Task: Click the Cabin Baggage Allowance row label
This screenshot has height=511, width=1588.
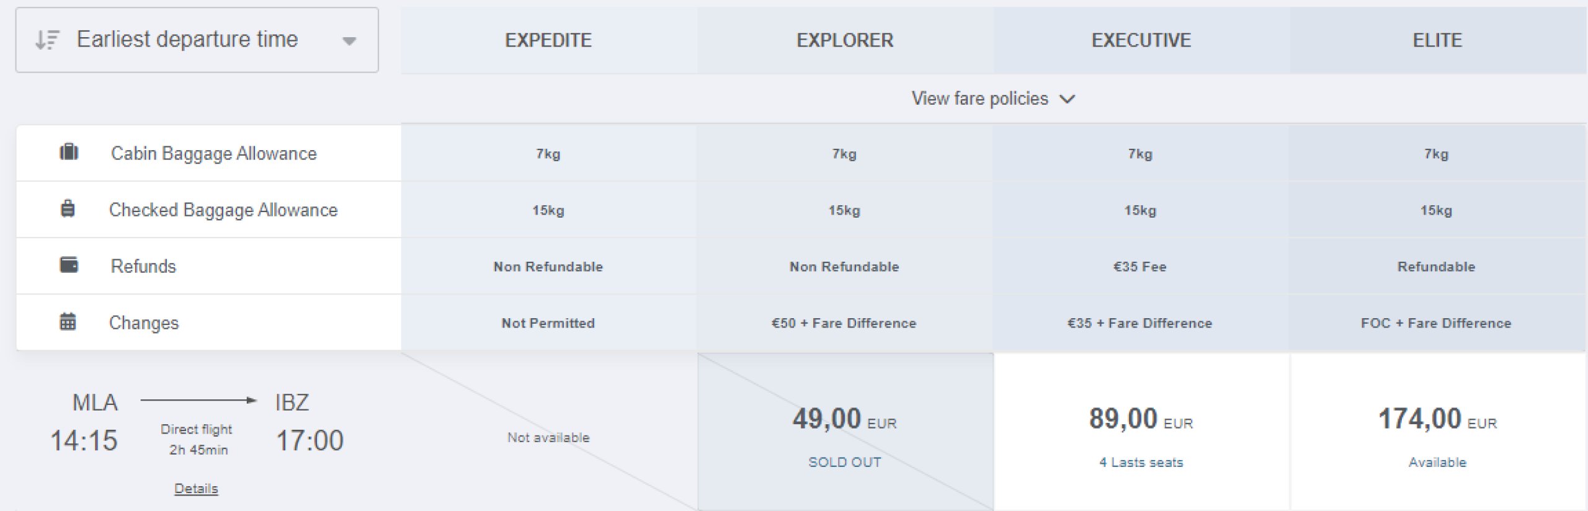Action: point(213,153)
